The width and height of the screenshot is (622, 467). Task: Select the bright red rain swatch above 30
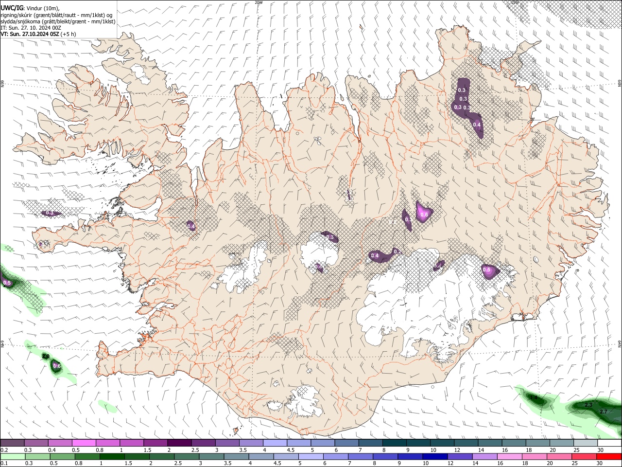(x=608, y=456)
